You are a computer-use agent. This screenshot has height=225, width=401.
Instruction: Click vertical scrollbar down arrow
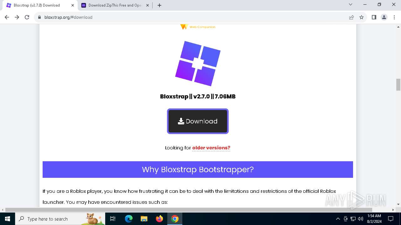(x=398, y=204)
